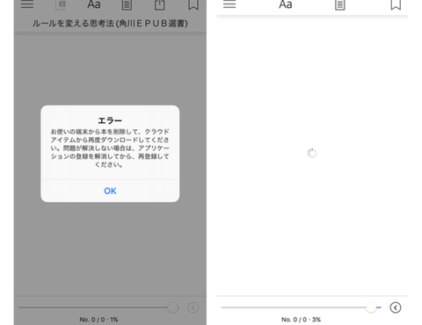Viewport: 422px width, 325px height.
Task: Click the error message body text
Action: (110, 148)
